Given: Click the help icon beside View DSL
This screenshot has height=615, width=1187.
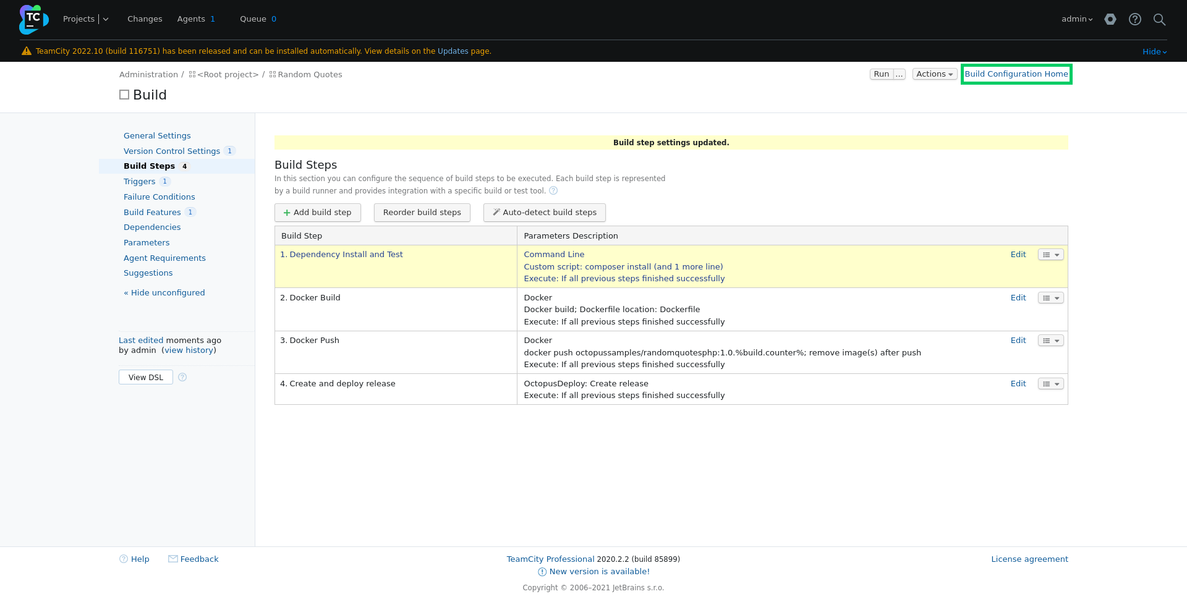Looking at the screenshot, I should click(182, 377).
